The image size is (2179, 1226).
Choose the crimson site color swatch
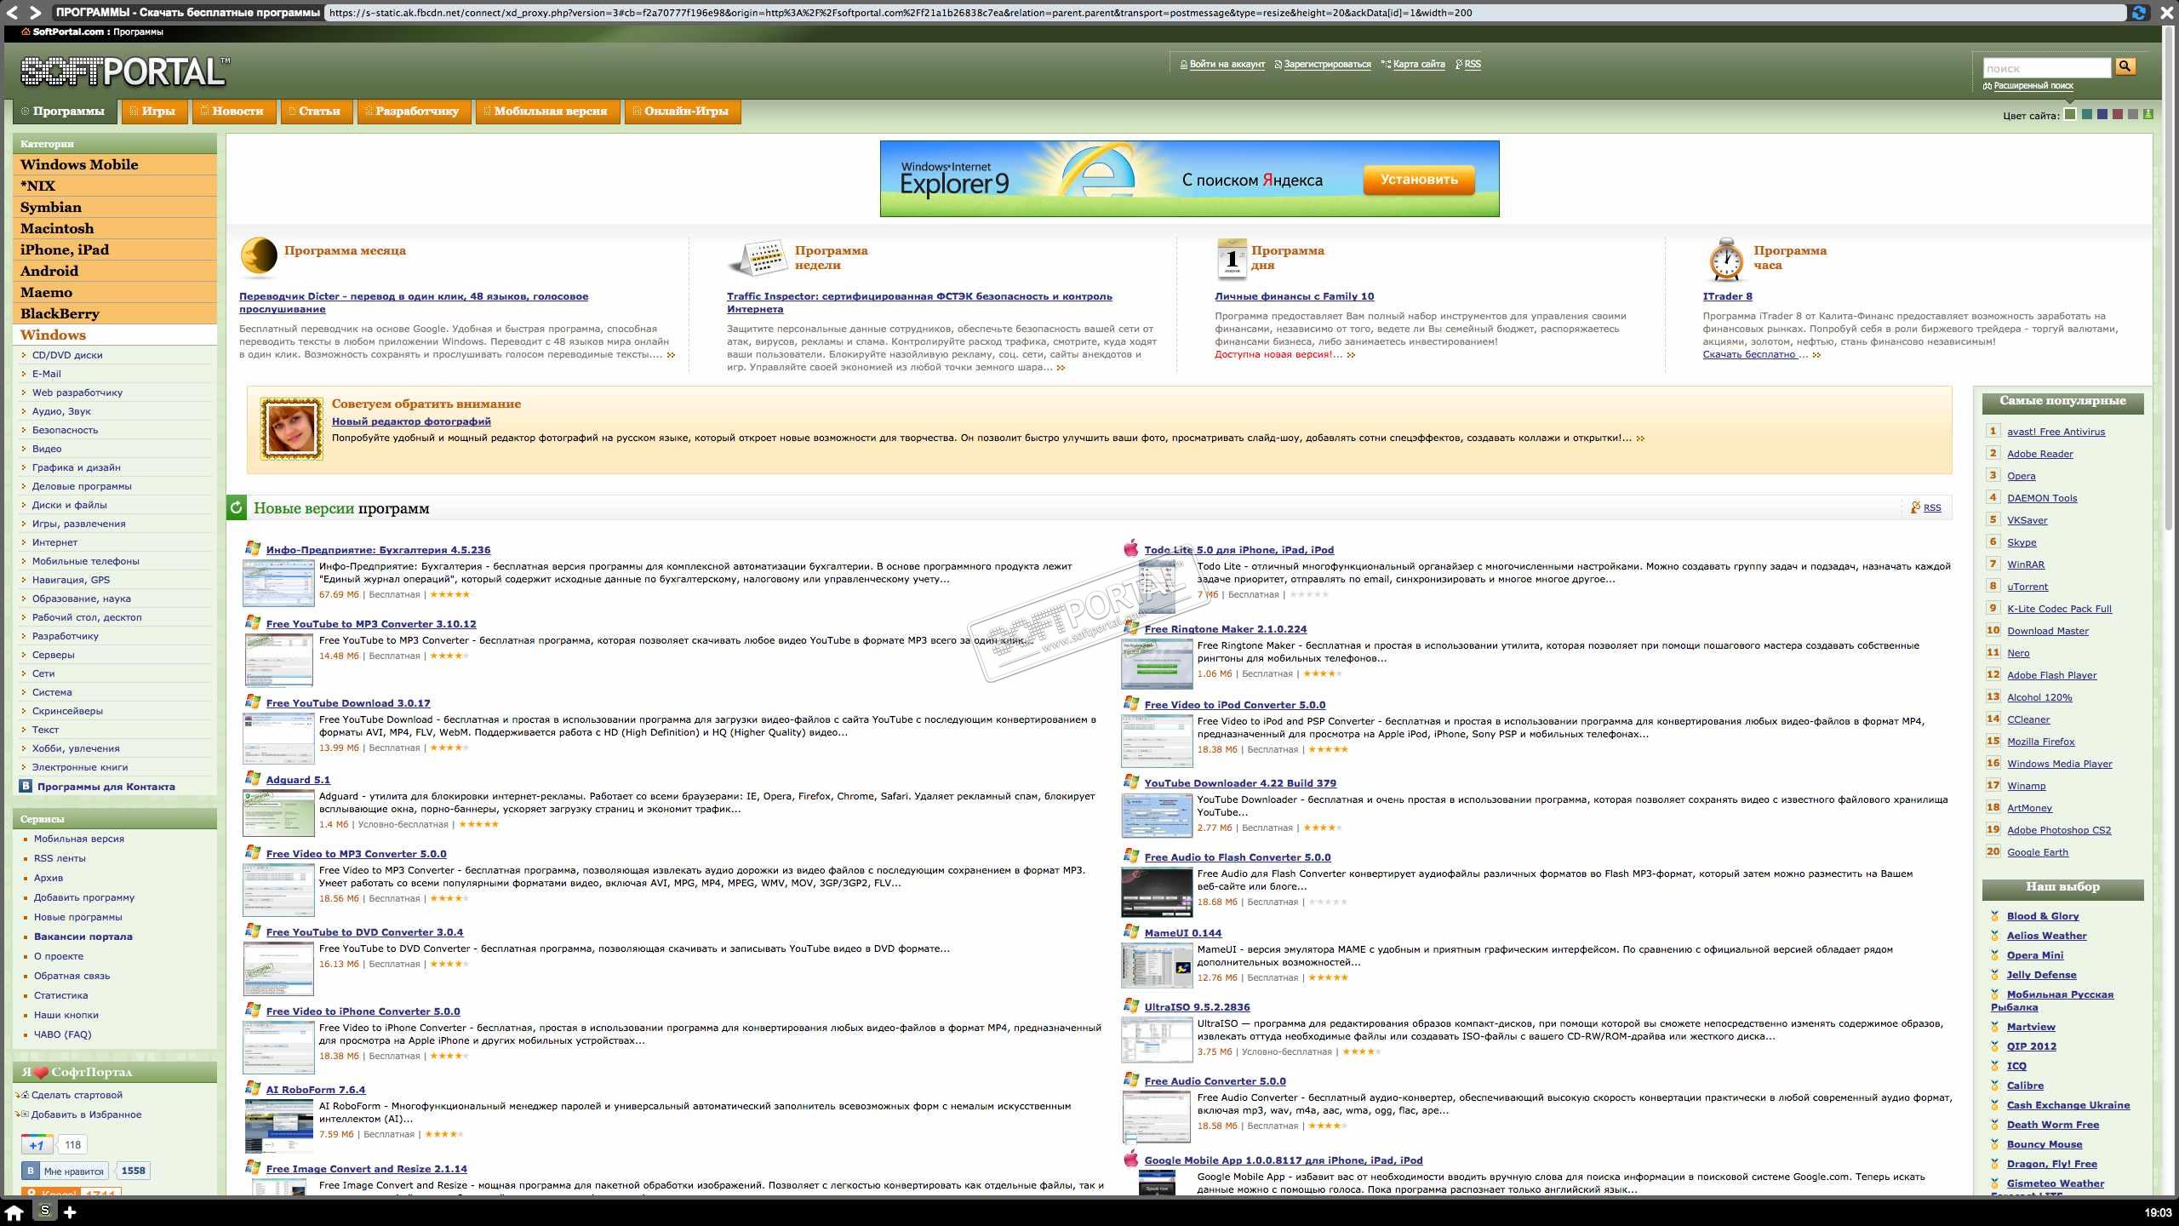tap(2117, 114)
